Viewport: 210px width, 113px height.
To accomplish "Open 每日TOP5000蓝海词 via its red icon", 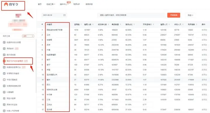I will 4,61.
